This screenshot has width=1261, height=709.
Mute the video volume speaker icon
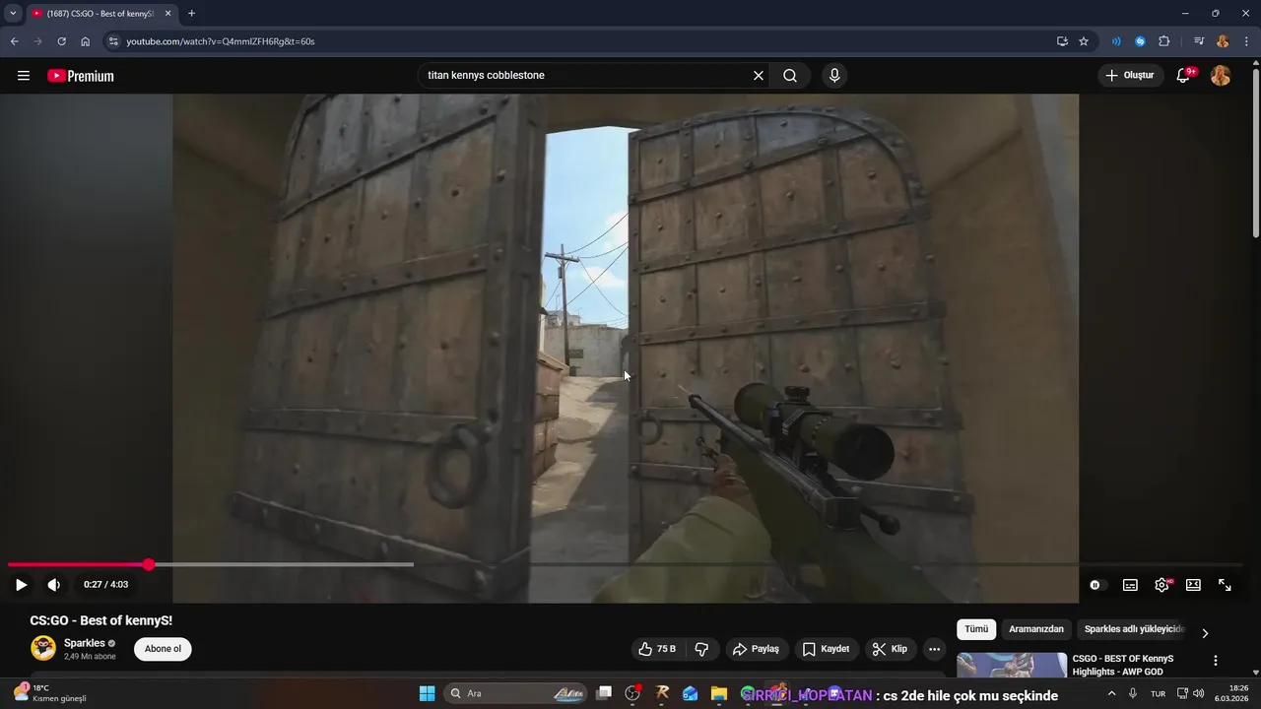click(53, 585)
